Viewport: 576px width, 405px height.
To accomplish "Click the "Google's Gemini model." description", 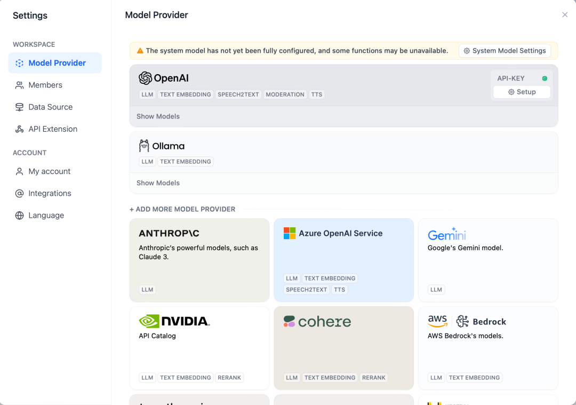I will [x=466, y=248].
